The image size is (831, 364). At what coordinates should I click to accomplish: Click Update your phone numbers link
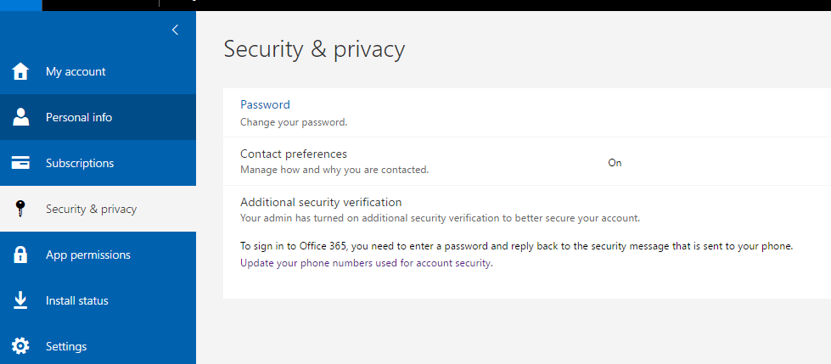point(366,263)
